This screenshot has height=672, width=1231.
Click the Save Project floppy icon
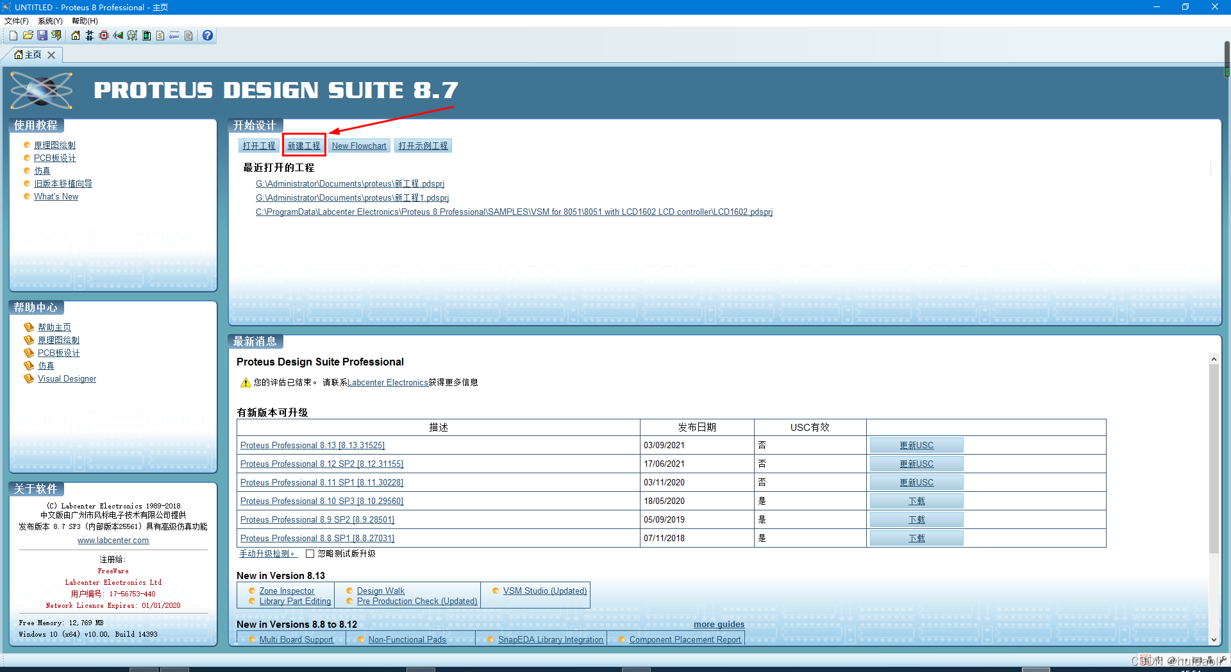pos(42,35)
